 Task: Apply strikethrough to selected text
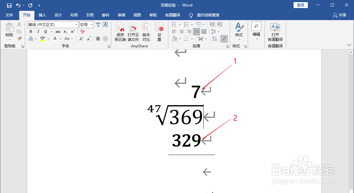pos(58,32)
